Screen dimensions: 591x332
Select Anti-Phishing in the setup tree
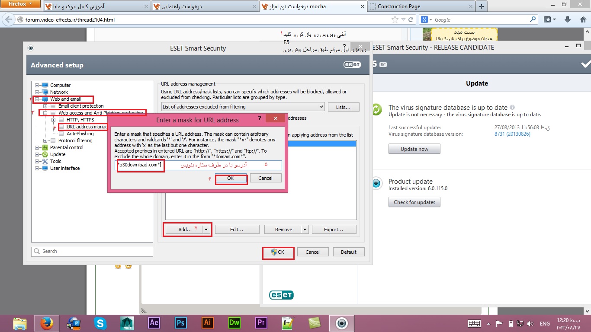click(80, 134)
